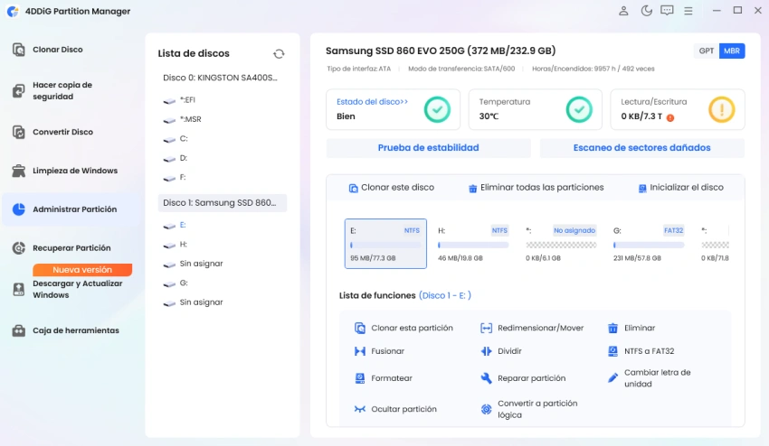Select the E: NTFS partition card
The width and height of the screenshot is (769, 446).
click(x=385, y=244)
